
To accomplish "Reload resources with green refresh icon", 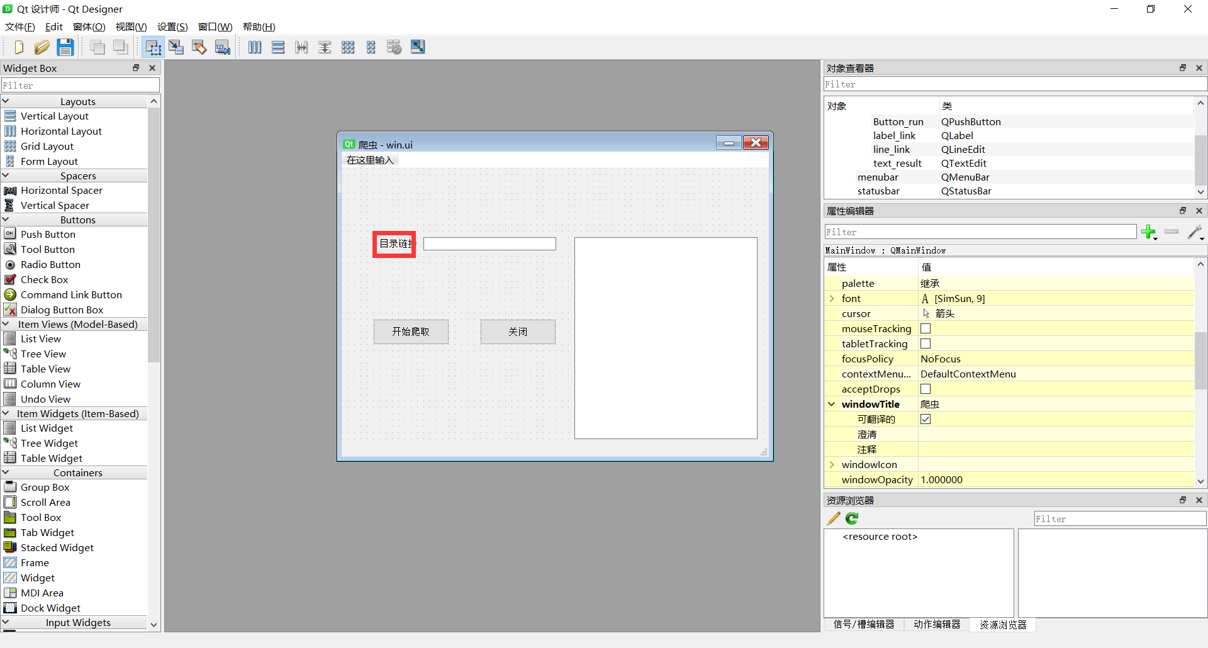I will click(852, 518).
